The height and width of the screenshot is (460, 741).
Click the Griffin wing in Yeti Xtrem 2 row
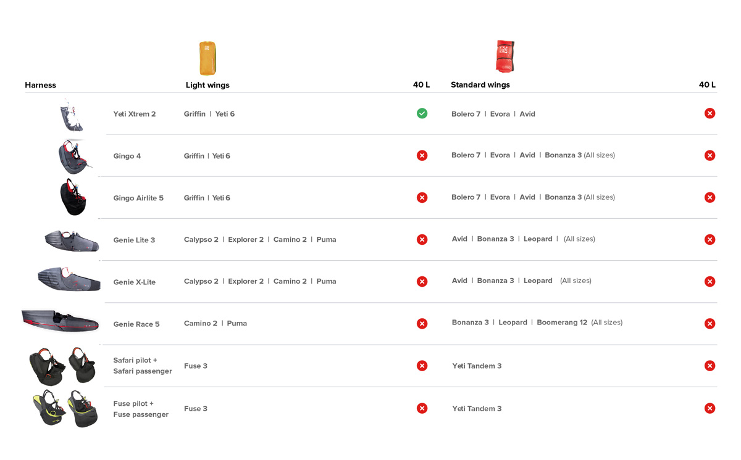coord(195,114)
